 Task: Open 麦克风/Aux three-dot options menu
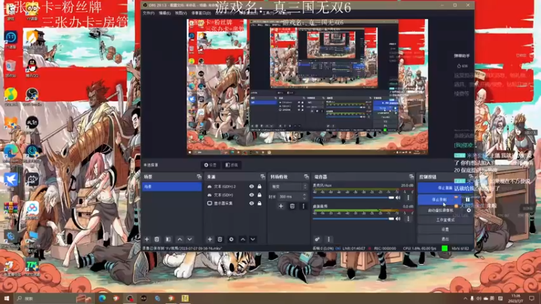point(408,197)
